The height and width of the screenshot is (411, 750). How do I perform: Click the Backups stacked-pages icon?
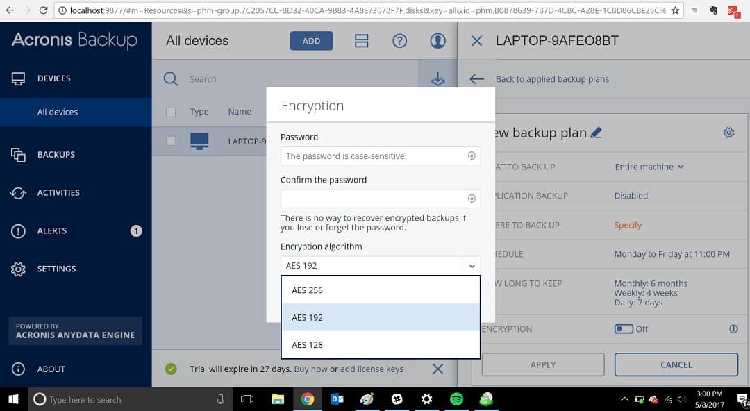pos(18,155)
